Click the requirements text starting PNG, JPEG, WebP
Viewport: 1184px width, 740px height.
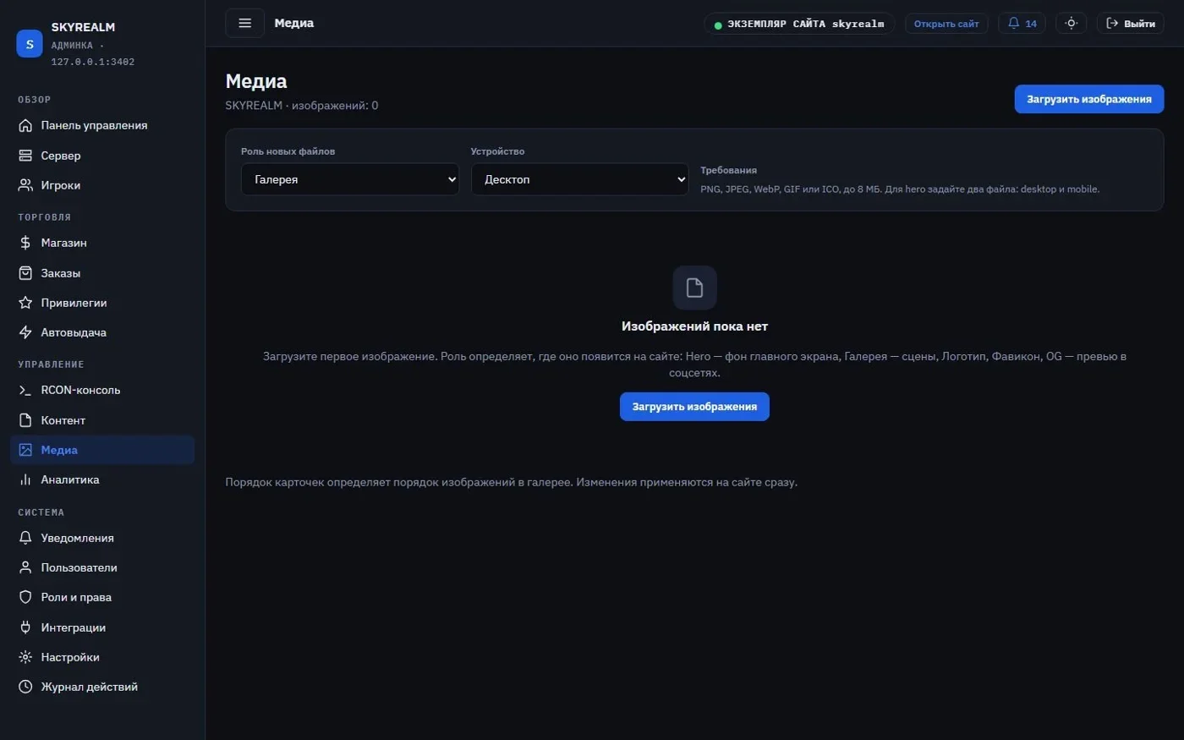click(900, 189)
